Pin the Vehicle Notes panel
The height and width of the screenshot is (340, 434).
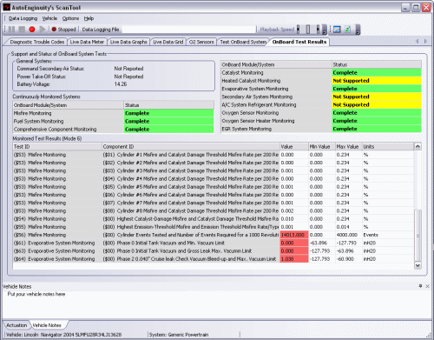click(420, 286)
